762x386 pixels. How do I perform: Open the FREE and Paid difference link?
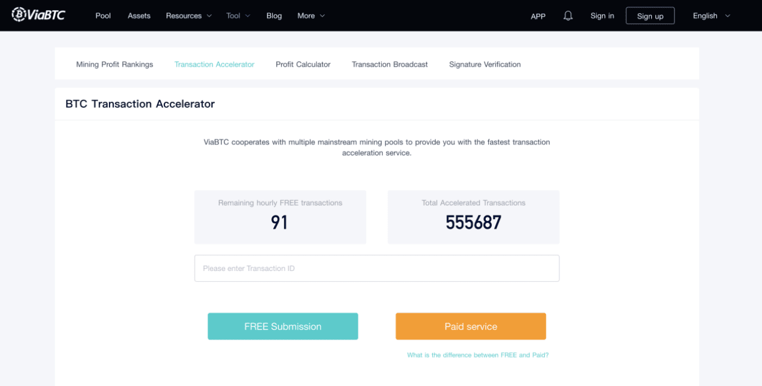tap(478, 355)
